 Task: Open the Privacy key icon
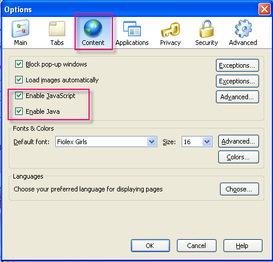171,29
